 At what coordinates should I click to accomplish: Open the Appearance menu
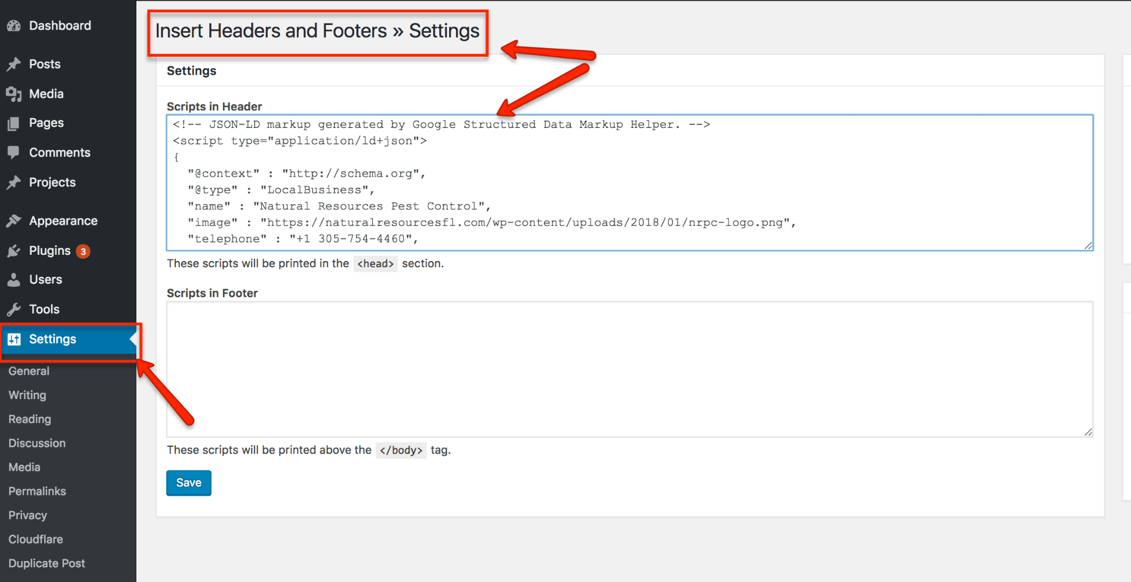point(63,221)
